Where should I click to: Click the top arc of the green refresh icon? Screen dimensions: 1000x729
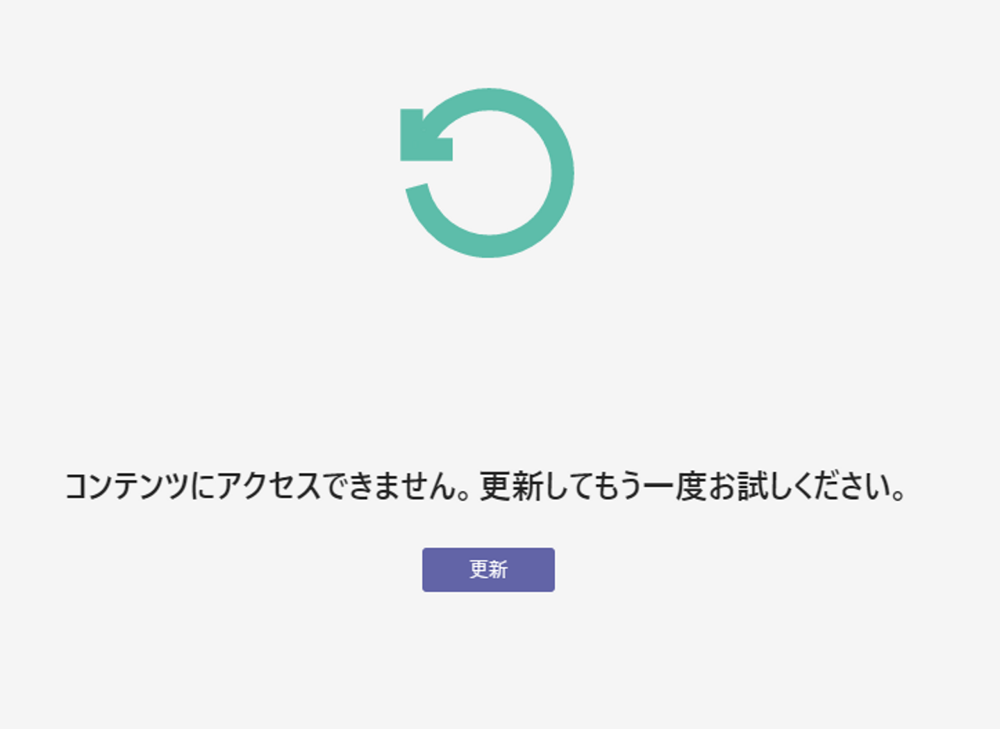(x=490, y=99)
